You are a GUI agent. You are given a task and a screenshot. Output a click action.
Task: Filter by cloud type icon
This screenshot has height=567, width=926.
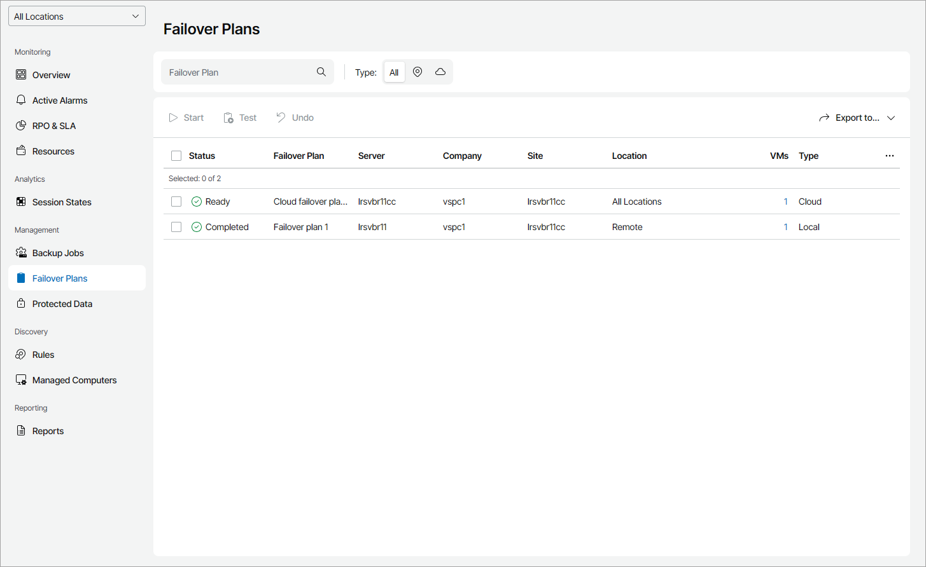point(440,72)
